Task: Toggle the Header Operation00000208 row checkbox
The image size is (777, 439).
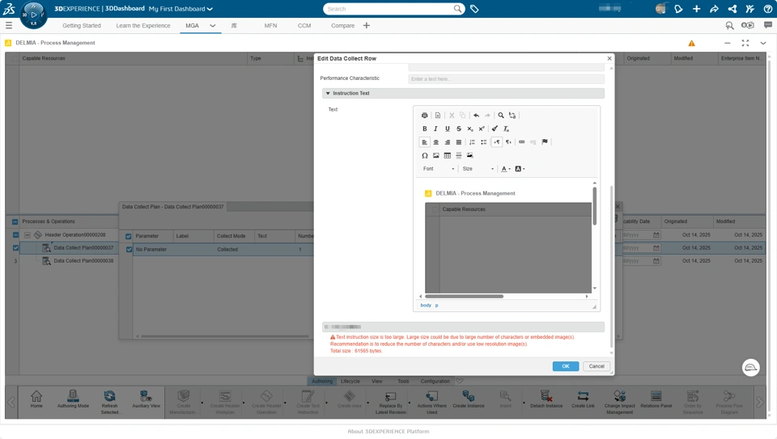Action: pyautogui.click(x=15, y=234)
